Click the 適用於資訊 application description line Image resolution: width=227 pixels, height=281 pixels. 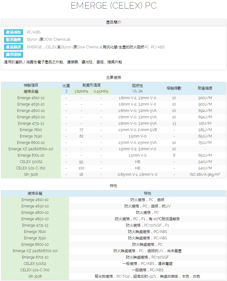[63, 62]
